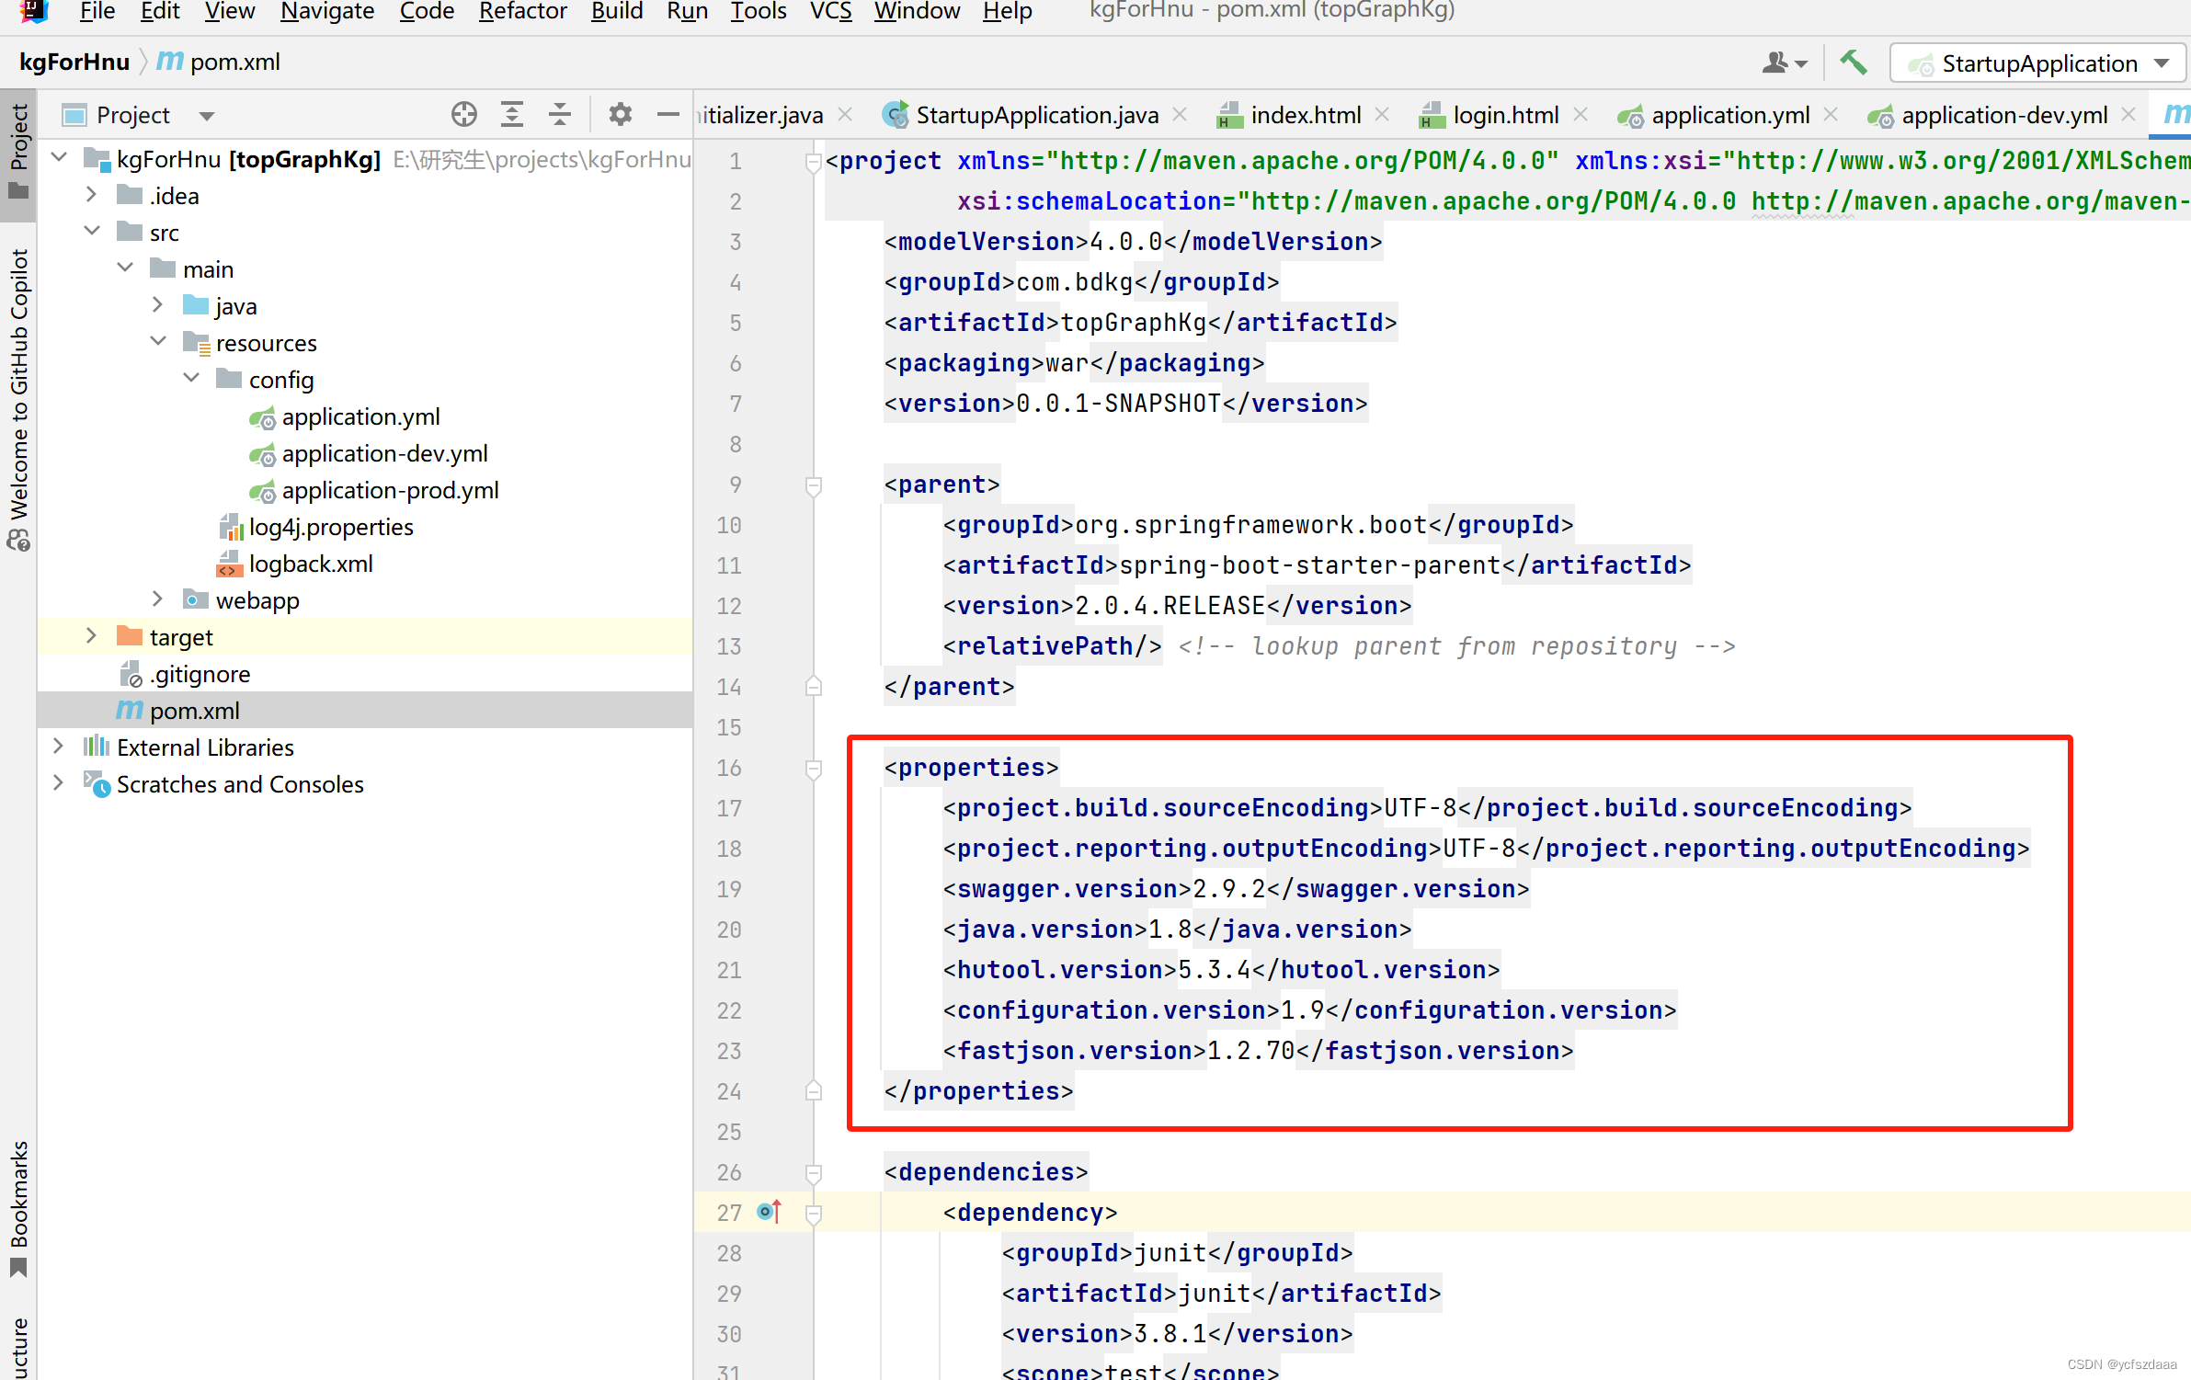
Task: Open the user account icon menu
Action: [1784, 63]
